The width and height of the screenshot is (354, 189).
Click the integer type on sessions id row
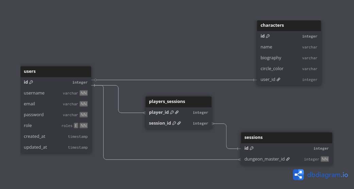[321, 148]
